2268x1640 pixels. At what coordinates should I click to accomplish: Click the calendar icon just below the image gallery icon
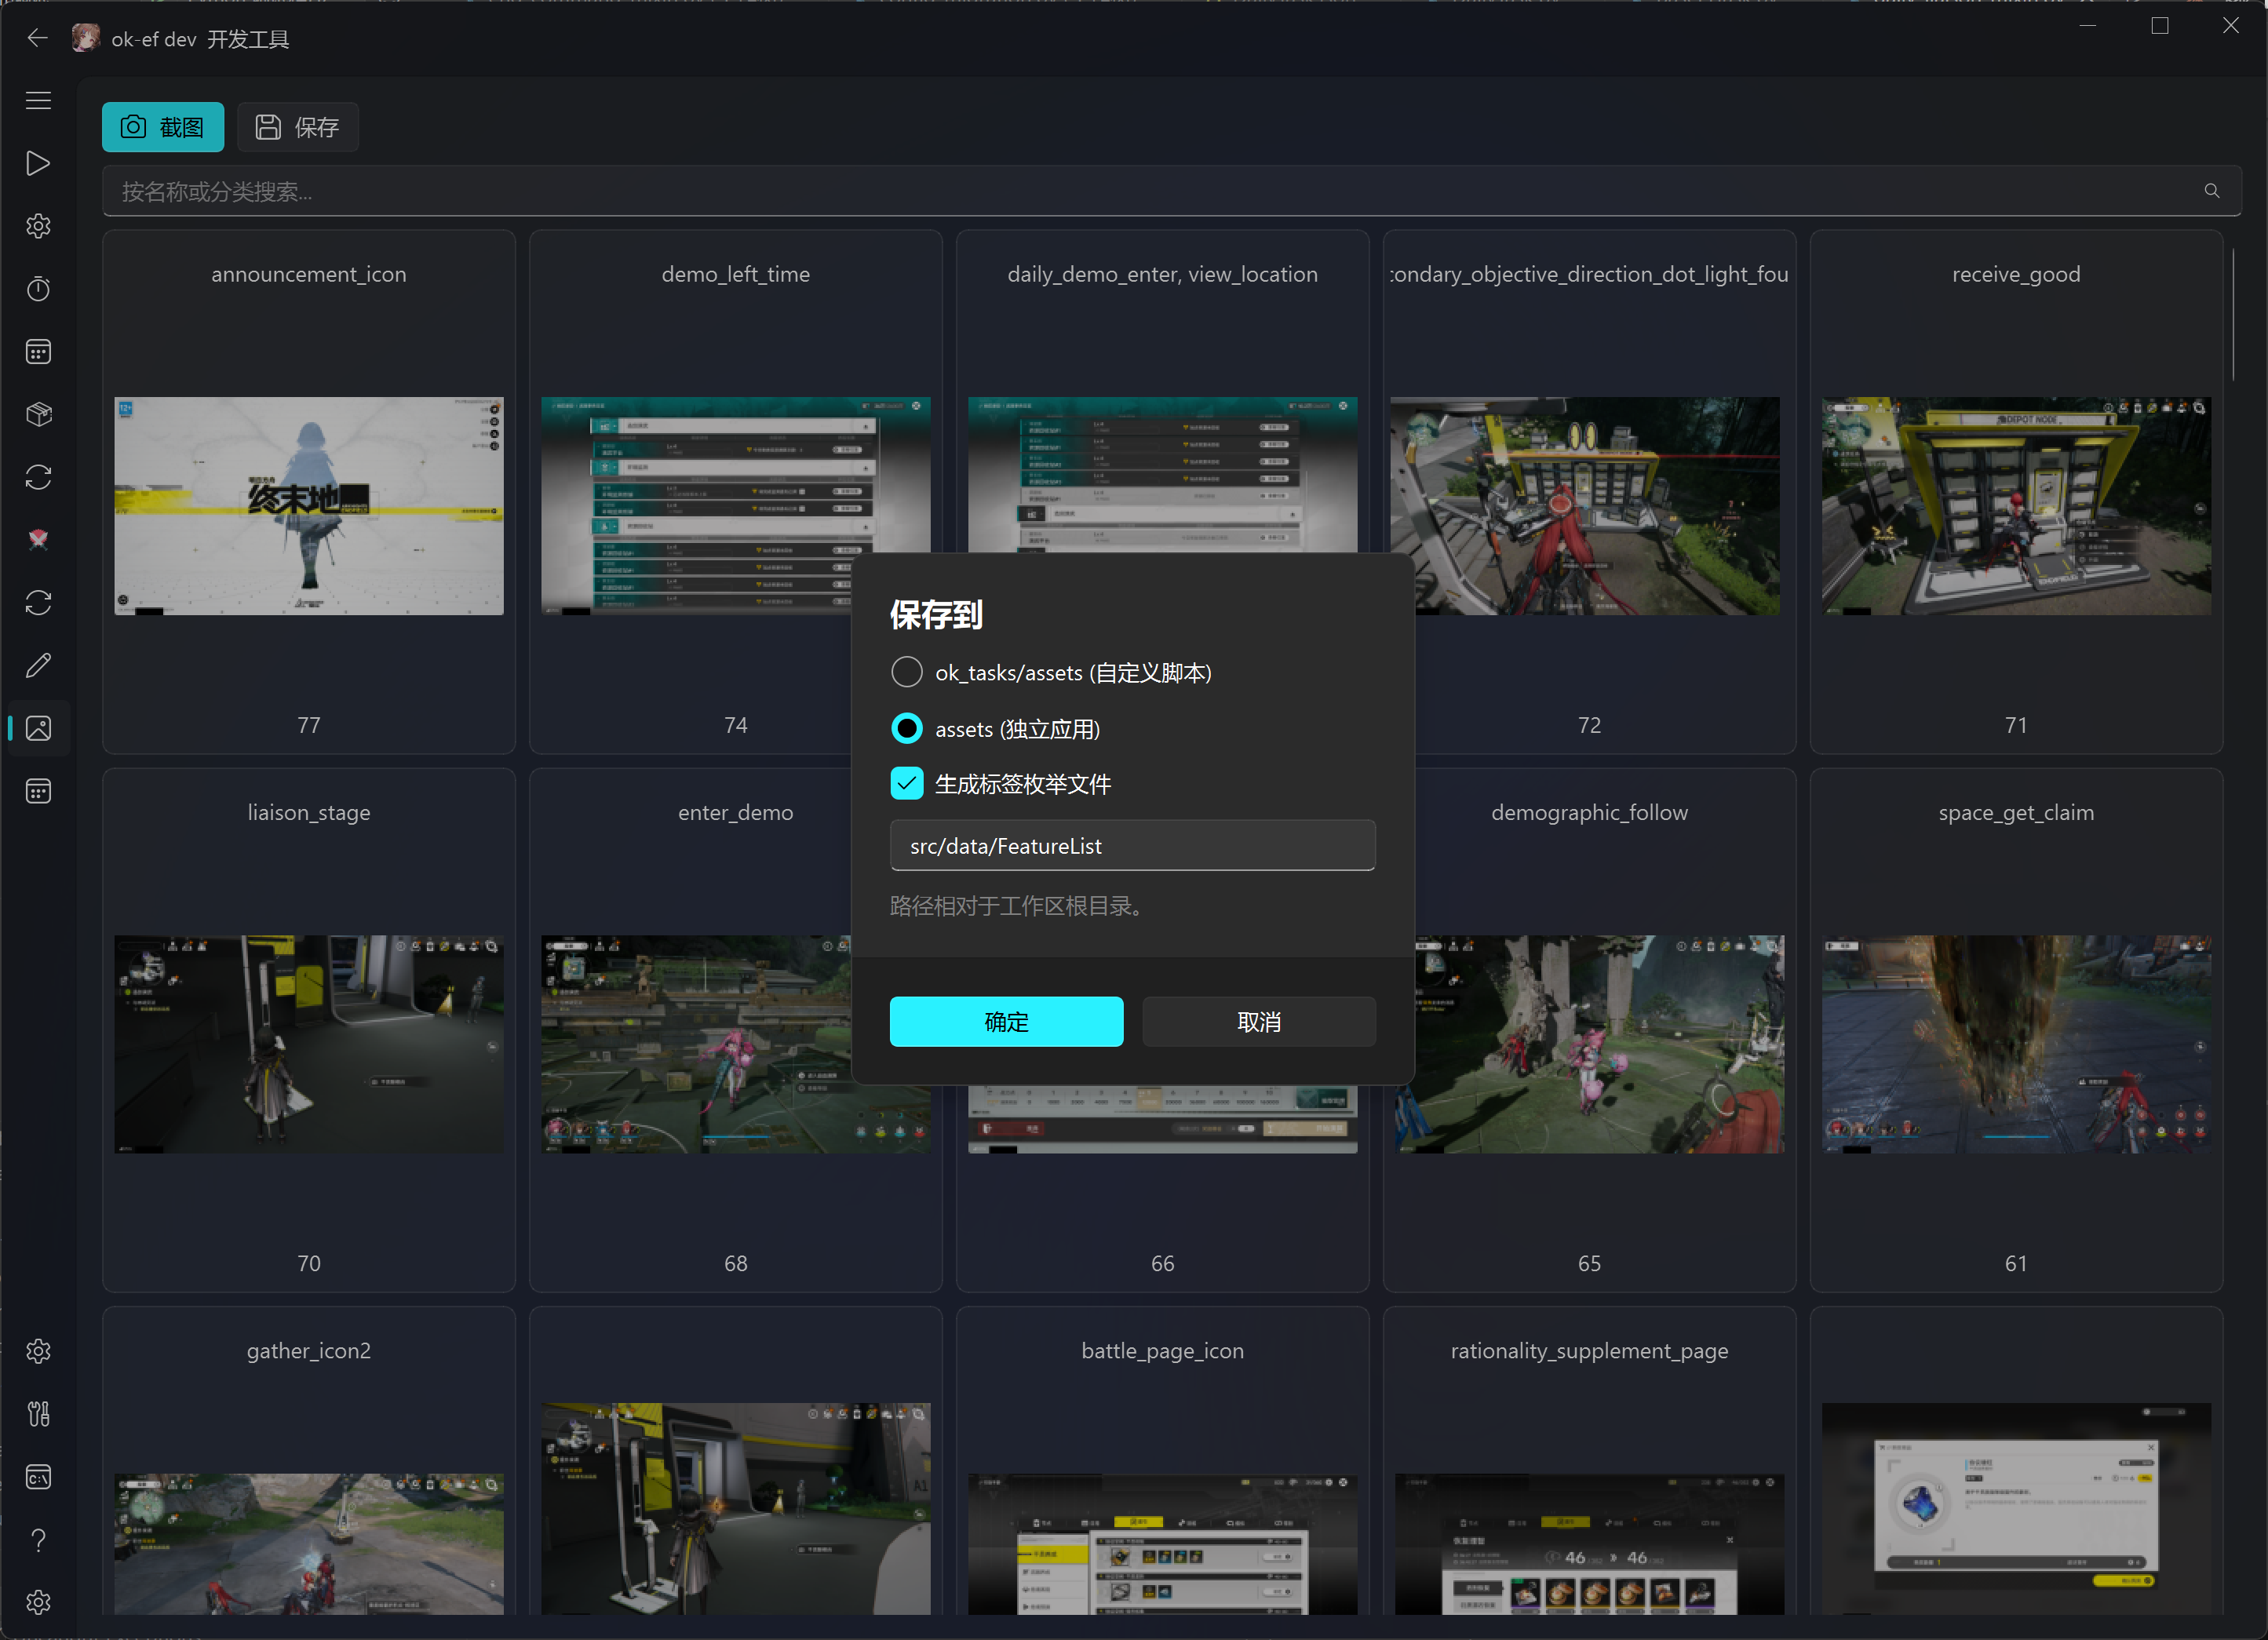[x=38, y=791]
